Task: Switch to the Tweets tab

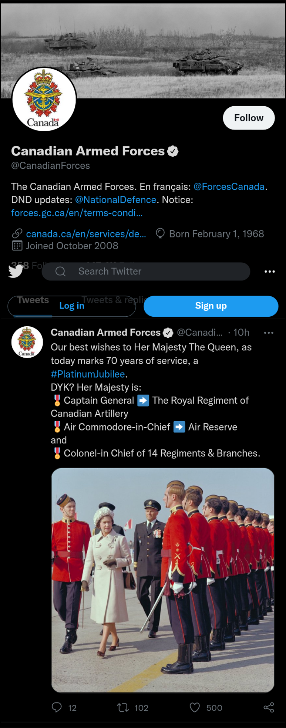Action: (33, 300)
